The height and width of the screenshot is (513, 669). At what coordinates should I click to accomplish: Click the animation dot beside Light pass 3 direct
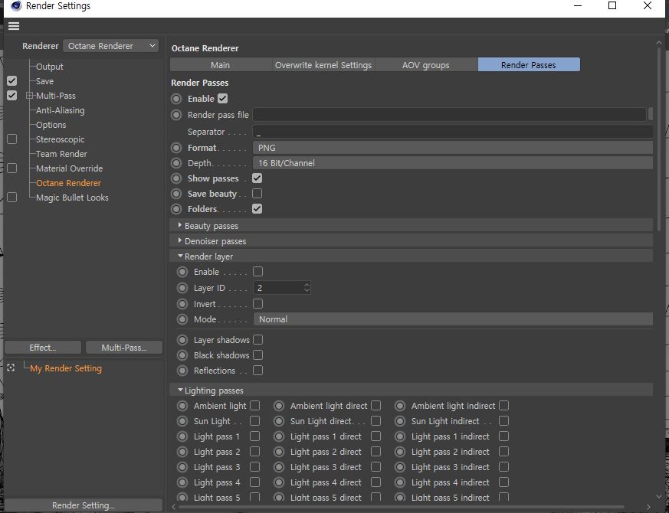279,467
